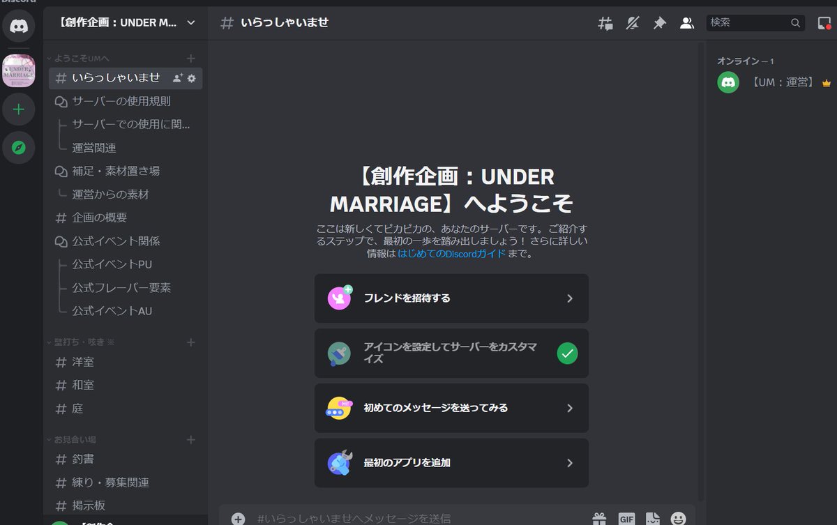Open attachment plus button in message bar
Image resolution: width=837 pixels, height=525 pixels.
click(x=238, y=519)
